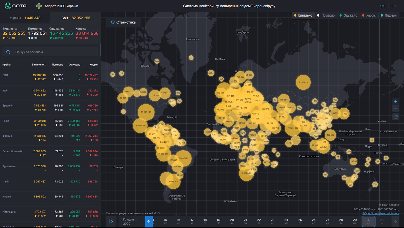Advance timeline with the right arrow
Image resolution: width=404 pixels, height=228 pixels.
pos(395,221)
